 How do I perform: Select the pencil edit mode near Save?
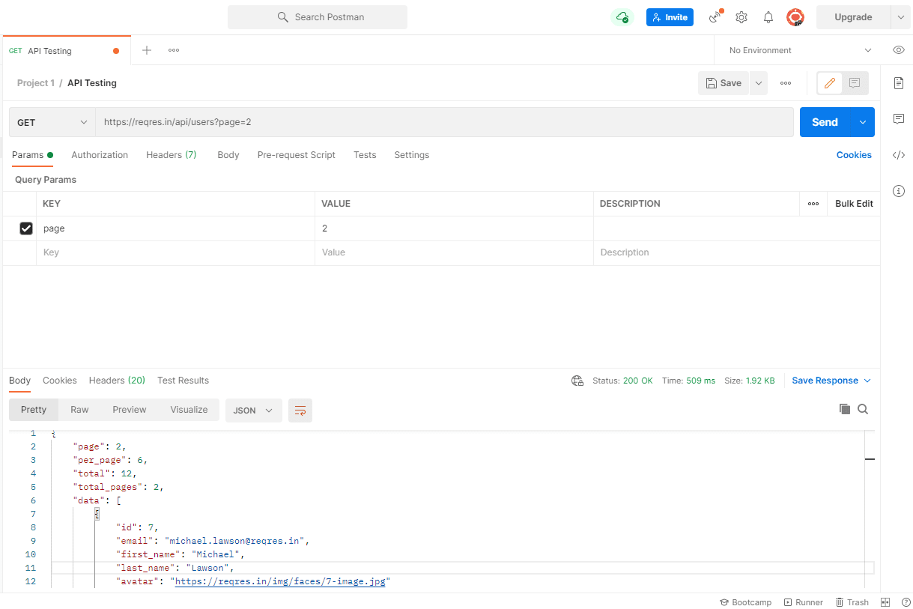click(x=828, y=82)
